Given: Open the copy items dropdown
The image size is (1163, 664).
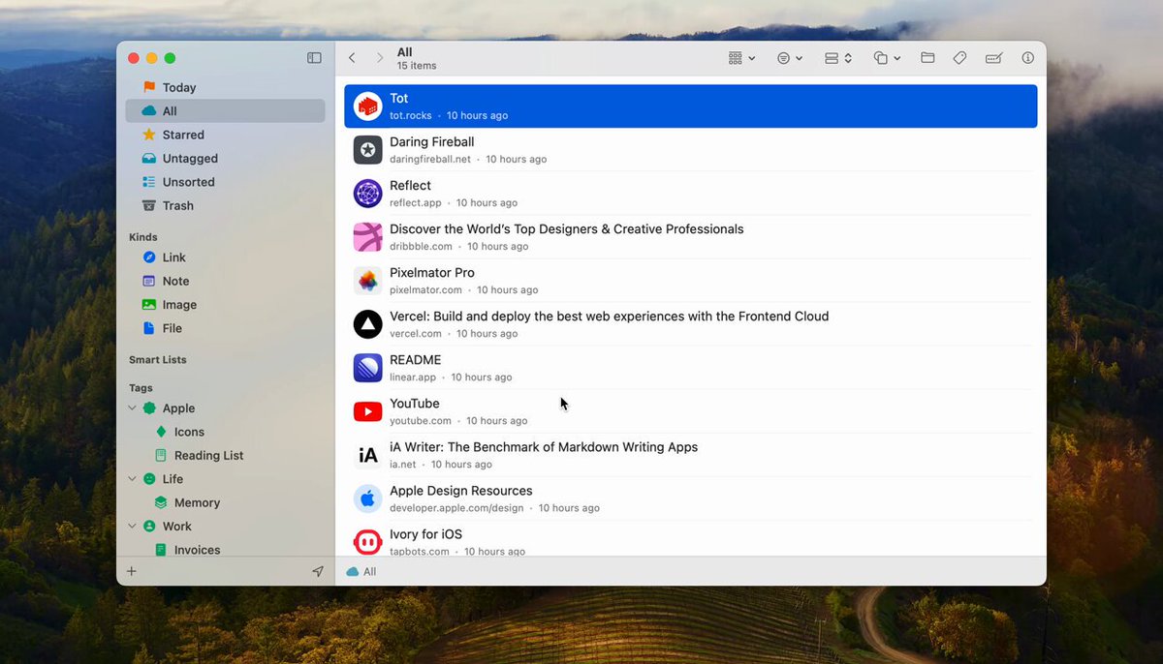Looking at the screenshot, I should (x=887, y=58).
